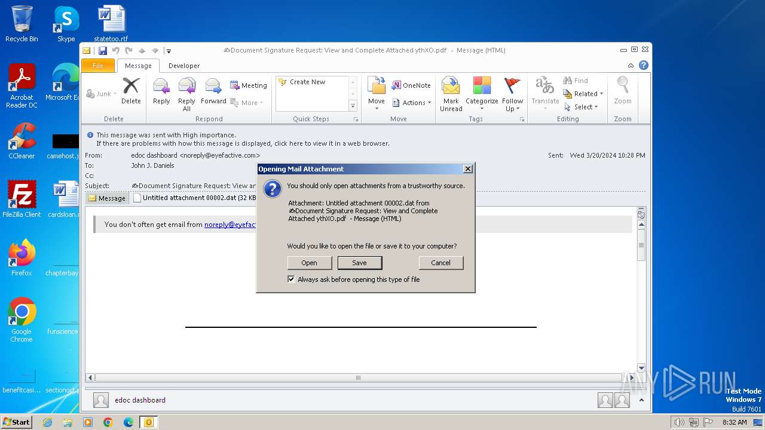Open the Follow Up dropdown

512,94
